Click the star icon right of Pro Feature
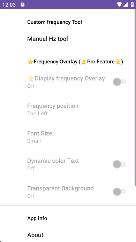The image size is (136, 242). click(x=118, y=62)
